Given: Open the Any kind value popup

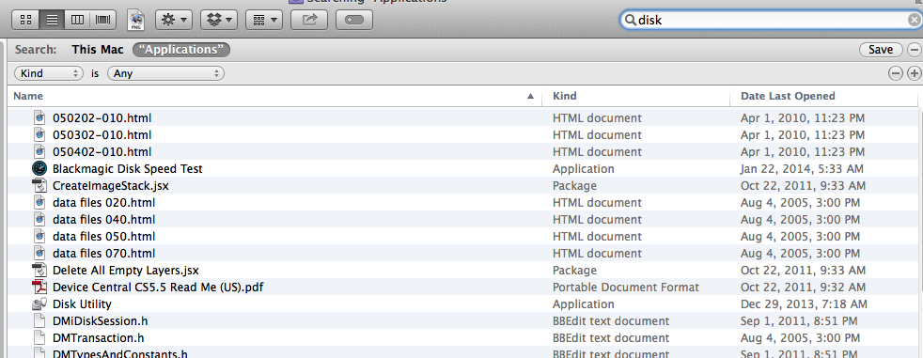Looking at the screenshot, I should [165, 73].
